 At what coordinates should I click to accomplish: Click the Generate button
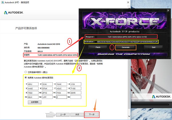pos(126,47)
